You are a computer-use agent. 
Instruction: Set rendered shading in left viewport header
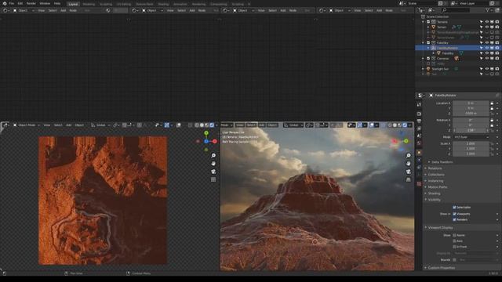tap(212, 125)
